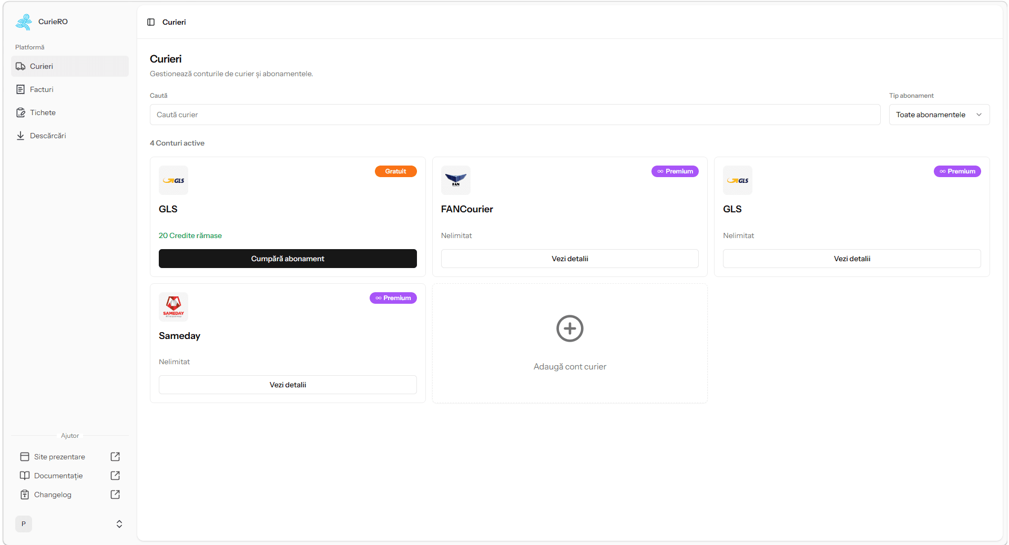The height and width of the screenshot is (545, 1009).
Task: View details for Sameday account
Action: (288, 385)
